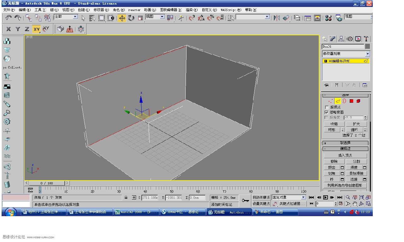Open the Hierarchy command panel tab

[341, 39]
